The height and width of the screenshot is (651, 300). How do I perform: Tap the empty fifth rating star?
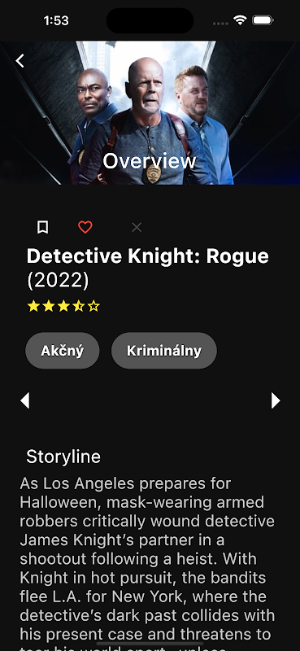point(93,307)
